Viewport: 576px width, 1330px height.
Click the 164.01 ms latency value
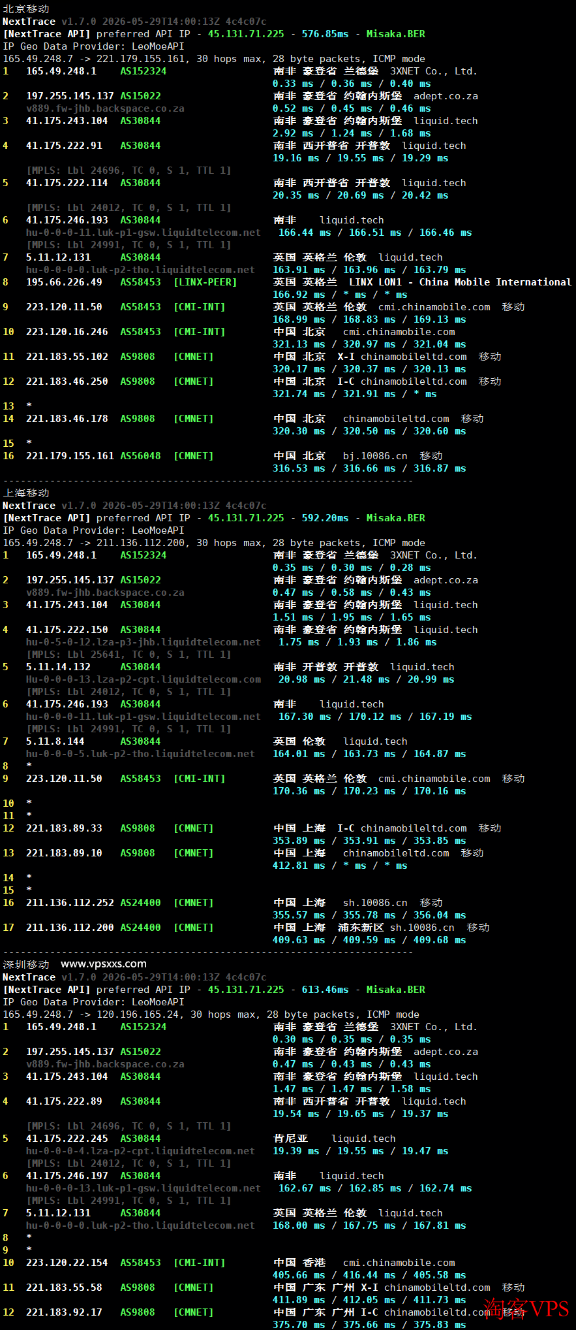pos(299,754)
